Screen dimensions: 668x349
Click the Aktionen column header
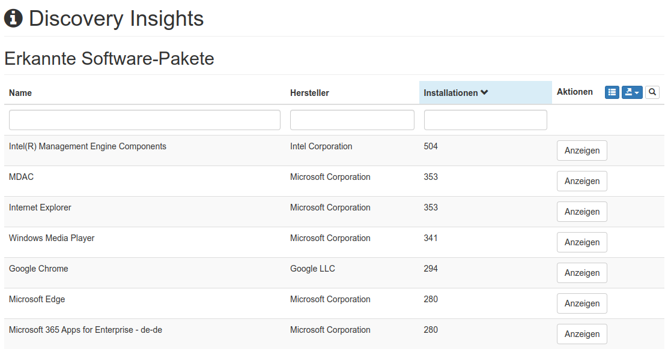tap(574, 92)
